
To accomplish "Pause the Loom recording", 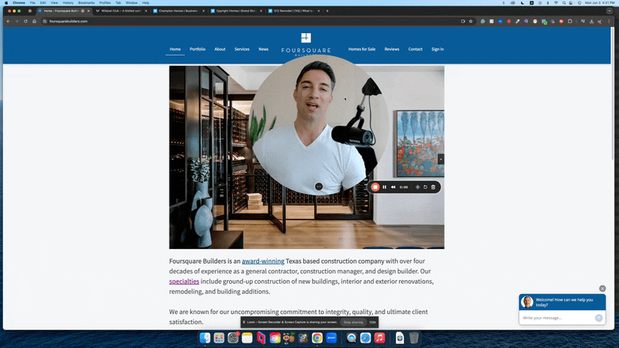I will pyautogui.click(x=385, y=187).
